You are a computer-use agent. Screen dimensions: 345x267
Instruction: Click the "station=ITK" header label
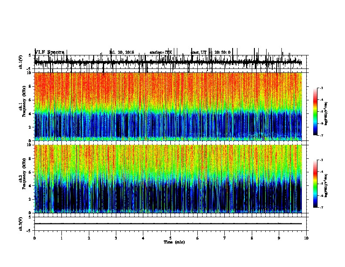(x=161, y=52)
